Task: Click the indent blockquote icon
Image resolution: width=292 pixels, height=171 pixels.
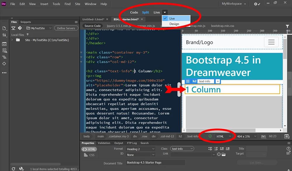Action: click(227, 149)
